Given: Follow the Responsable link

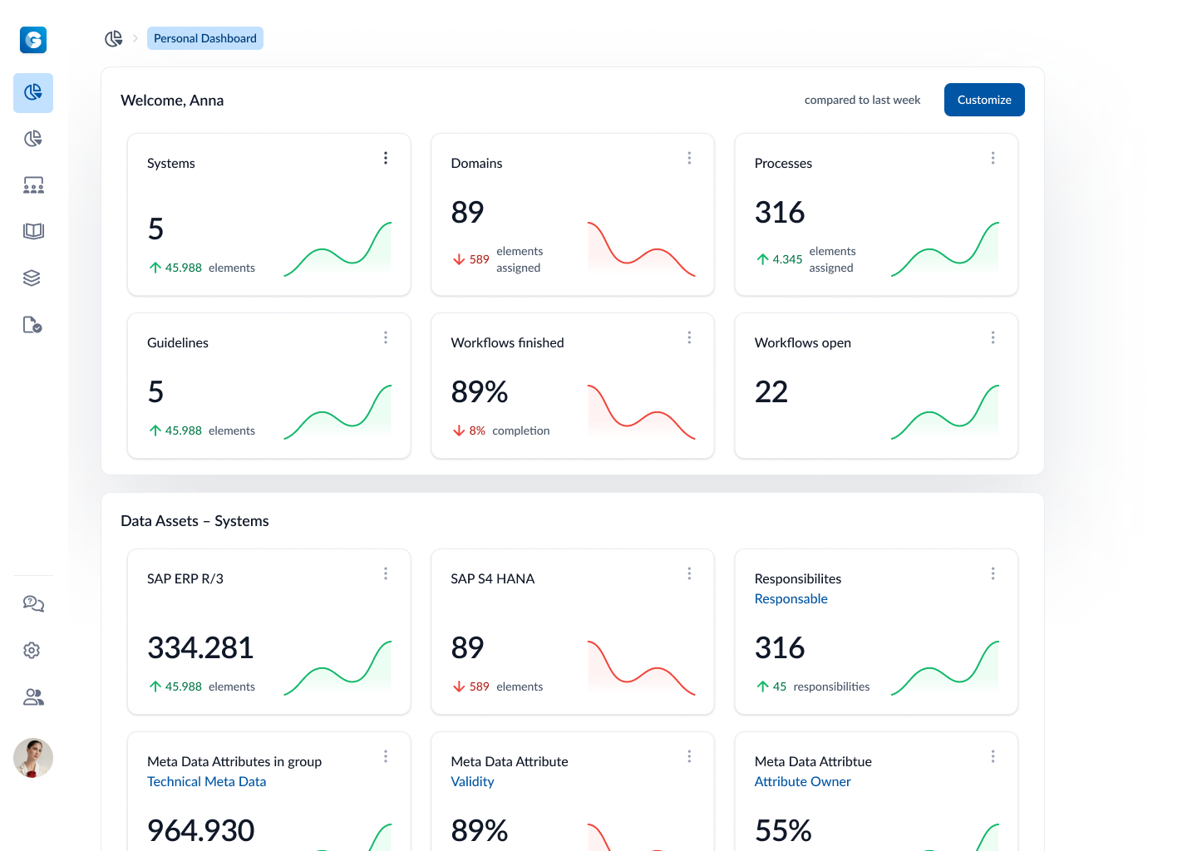Looking at the screenshot, I should click(791, 598).
